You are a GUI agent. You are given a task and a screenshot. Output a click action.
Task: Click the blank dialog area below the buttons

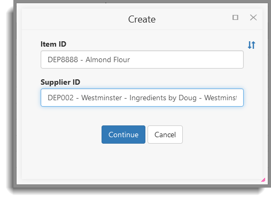click(142, 161)
